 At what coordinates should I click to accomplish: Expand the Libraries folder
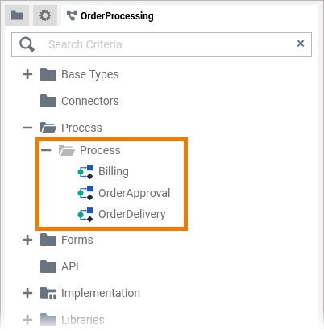coord(27,320)
